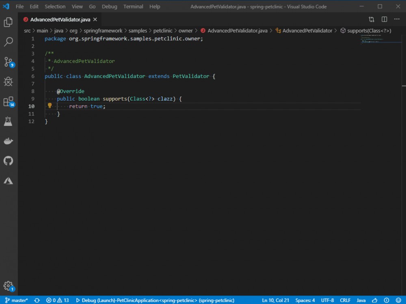406x304 pixels.
Task: Open the Docker extension view
Action: [9, 141]
